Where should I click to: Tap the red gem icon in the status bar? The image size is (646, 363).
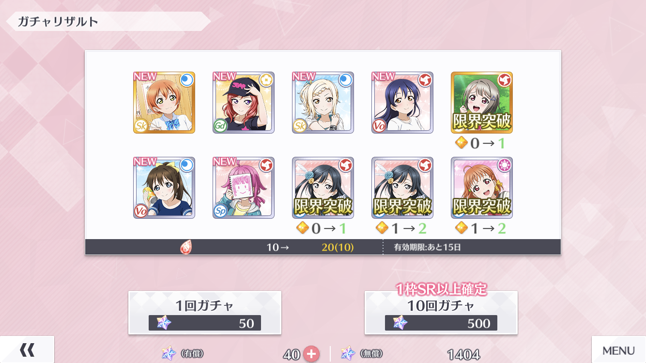click(x=186, y=247)
